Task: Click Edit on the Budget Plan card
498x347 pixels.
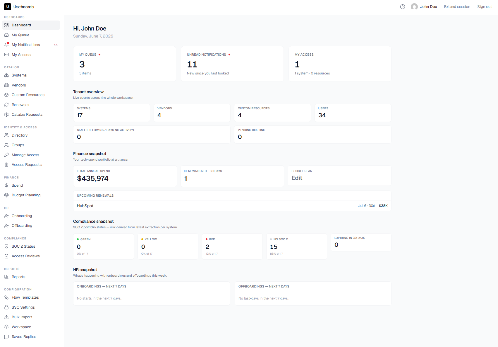Action: tap(297, 178)
